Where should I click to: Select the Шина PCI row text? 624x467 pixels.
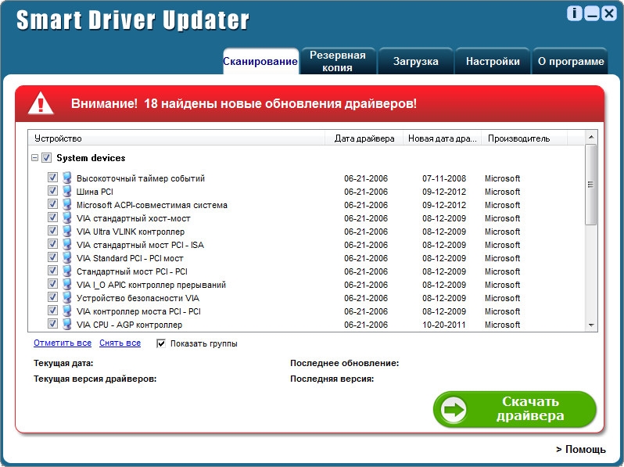pyautogui.click(x=95, y=192)
